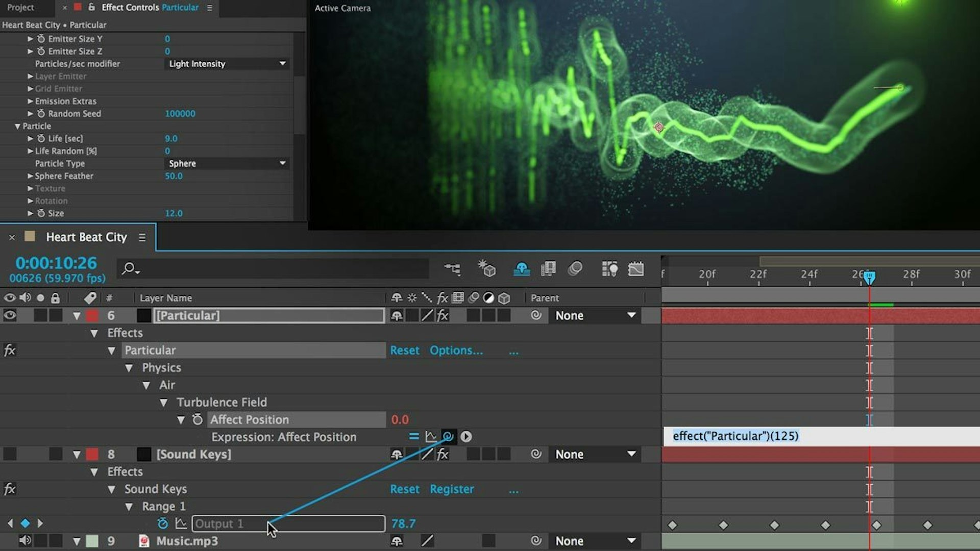Open the Parent dropdown for Sound Keys layer
The width and height of the screenshot is (980, 551).
coord(594,454)
